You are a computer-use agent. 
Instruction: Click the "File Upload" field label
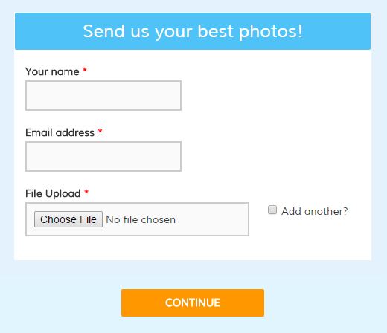(x=53, y=193)
